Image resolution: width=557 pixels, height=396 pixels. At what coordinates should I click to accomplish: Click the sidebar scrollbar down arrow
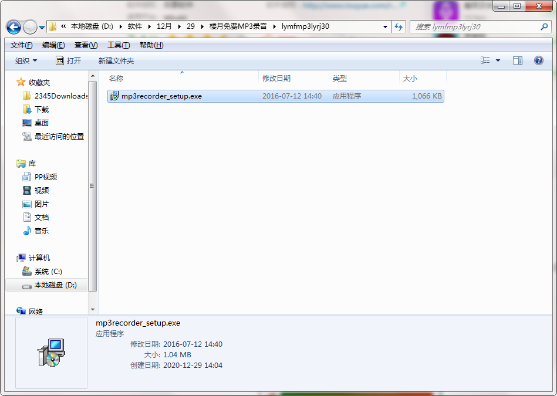tap(93, 310)
